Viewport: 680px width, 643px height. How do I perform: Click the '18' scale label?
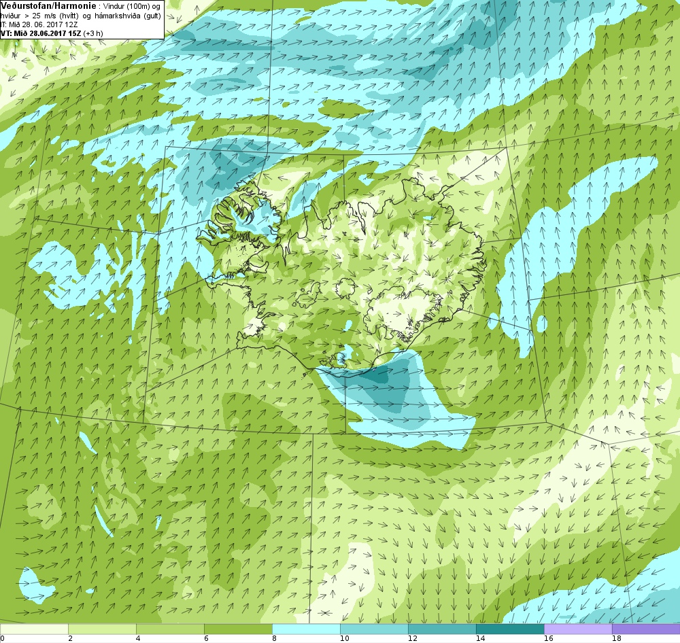click(617, 638)
